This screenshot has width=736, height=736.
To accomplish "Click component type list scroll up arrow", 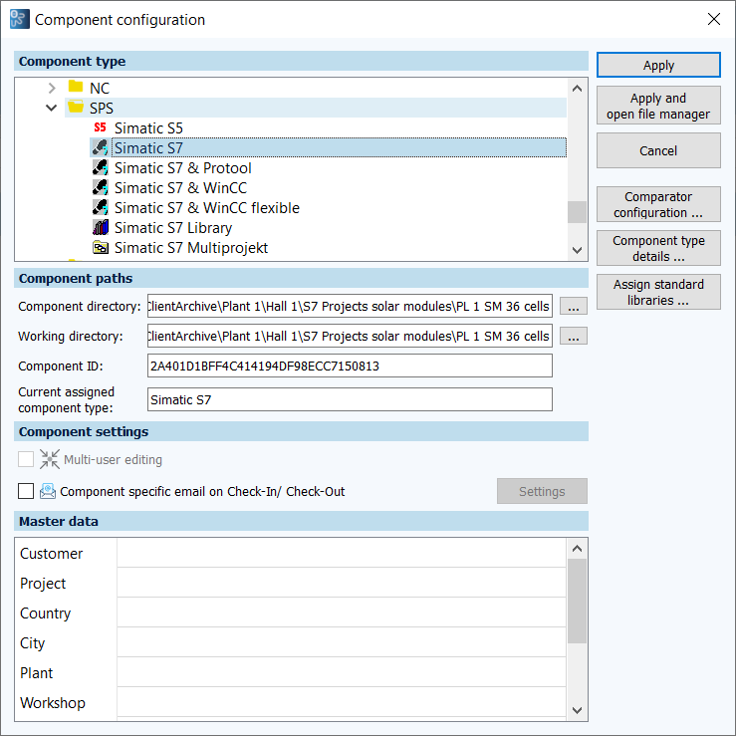I will 577,89.
